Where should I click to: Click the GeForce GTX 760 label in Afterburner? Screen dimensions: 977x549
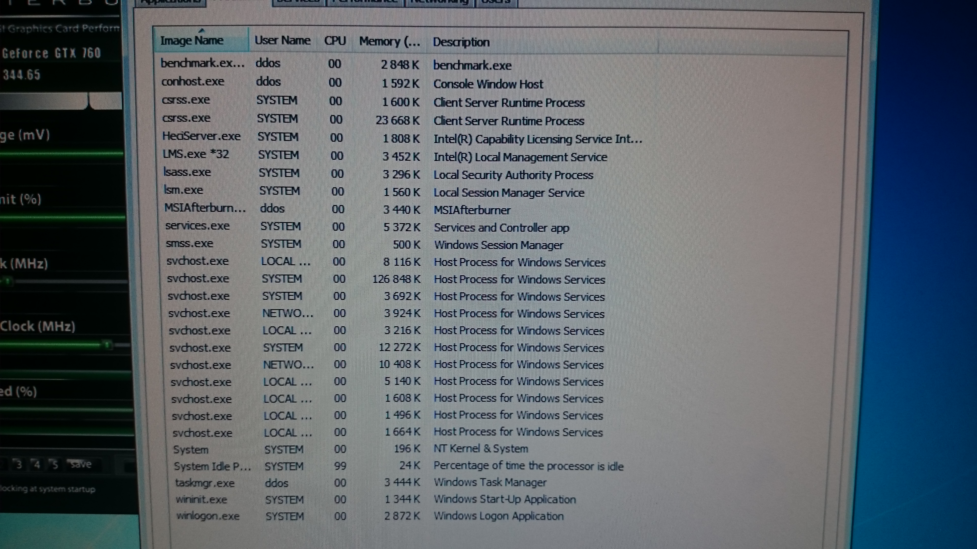tap(51, 53)
